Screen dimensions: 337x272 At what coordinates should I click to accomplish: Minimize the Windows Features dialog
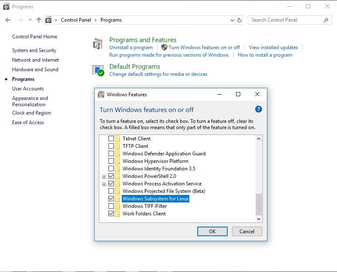[x=219, y=94]
